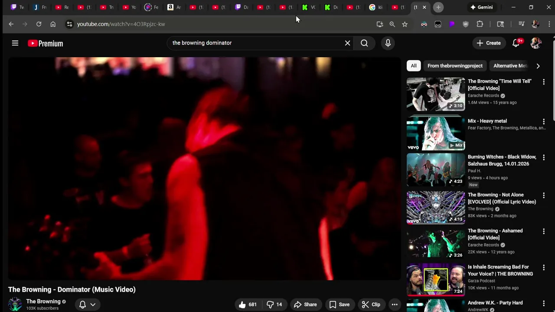Show more filter chips arrow
Image resolution: width=555 pixels, height=312 pixels.
point(538,66)
